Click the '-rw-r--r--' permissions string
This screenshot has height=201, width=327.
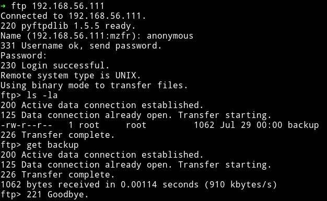[26, 125]
